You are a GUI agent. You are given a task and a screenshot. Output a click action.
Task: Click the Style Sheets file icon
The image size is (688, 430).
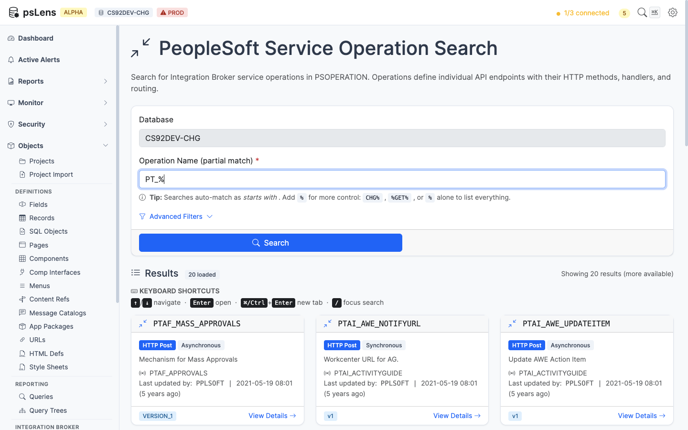[x=22, y=367]
